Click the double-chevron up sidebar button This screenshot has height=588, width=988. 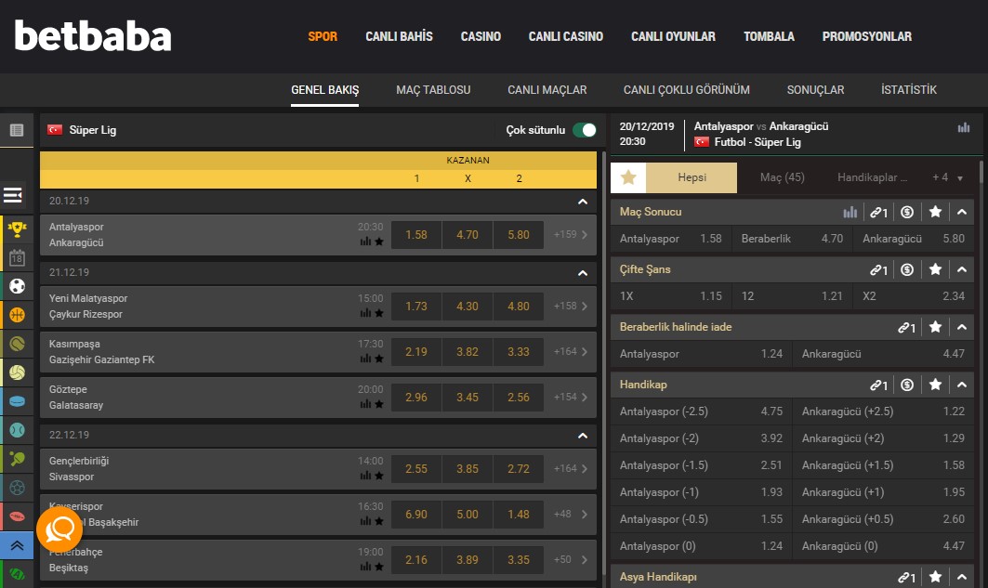click(x=17, y=546)
